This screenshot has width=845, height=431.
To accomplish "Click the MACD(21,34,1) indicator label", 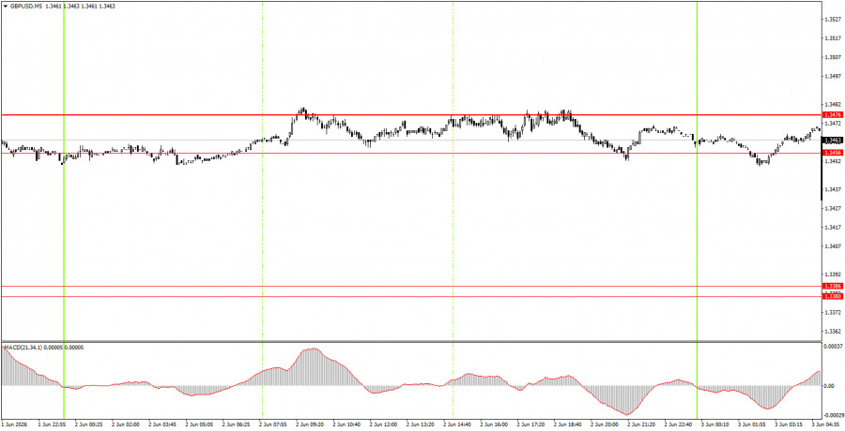I will 23,348.
